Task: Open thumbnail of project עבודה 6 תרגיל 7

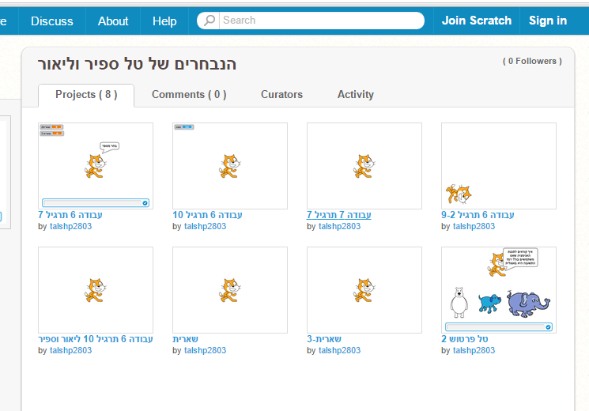Action: (96, 166)
